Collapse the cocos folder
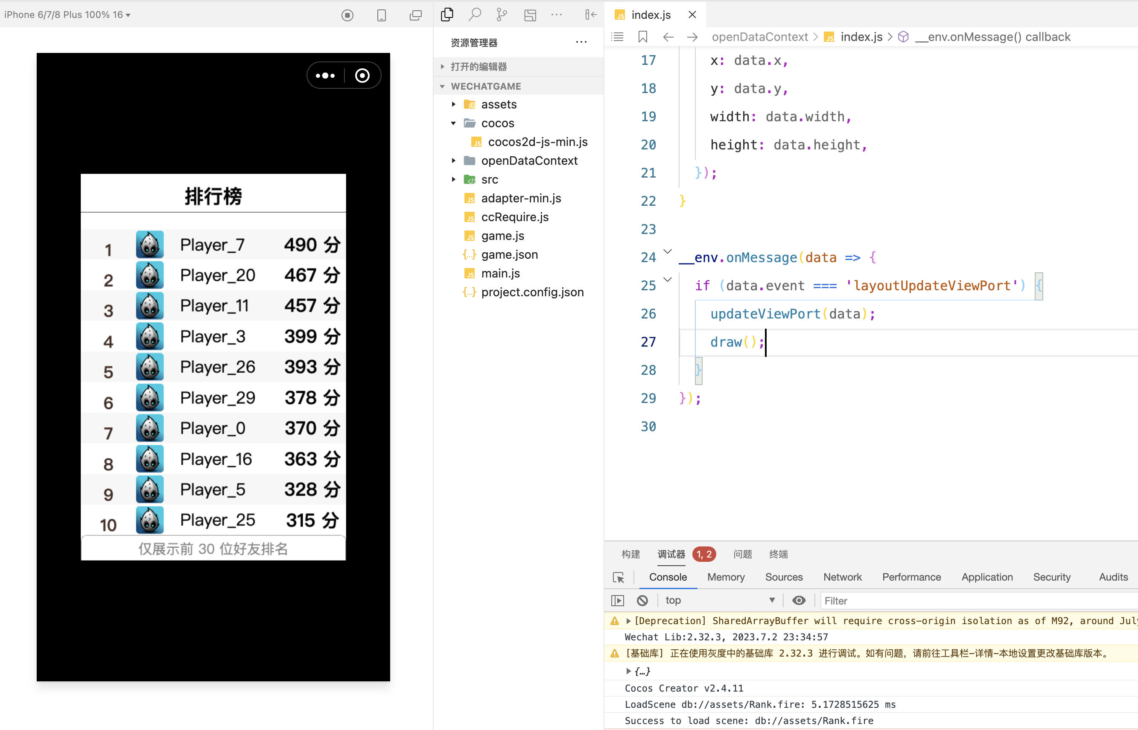The image size is (1138, 730). tap(454, 123)
